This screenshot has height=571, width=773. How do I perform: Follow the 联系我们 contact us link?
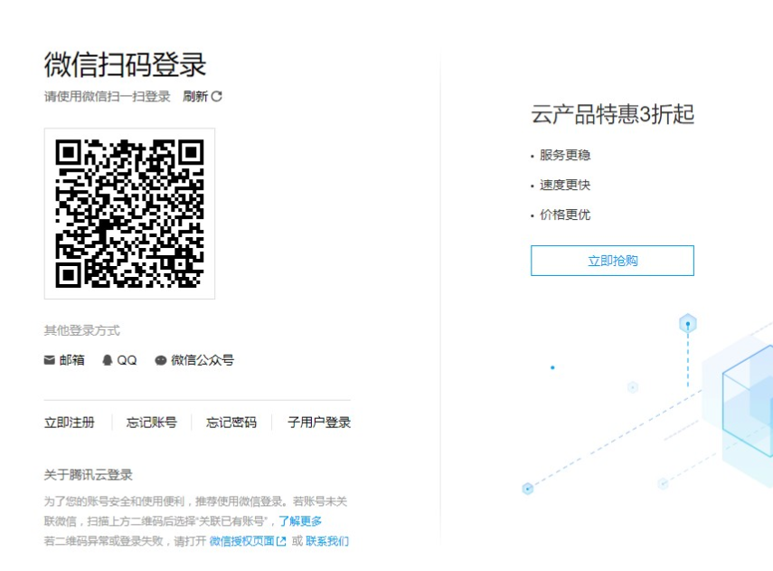pos(327,541)
